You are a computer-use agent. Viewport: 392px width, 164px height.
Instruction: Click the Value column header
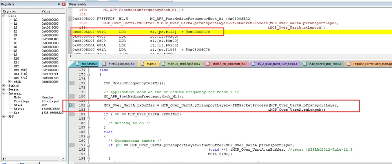52,11
